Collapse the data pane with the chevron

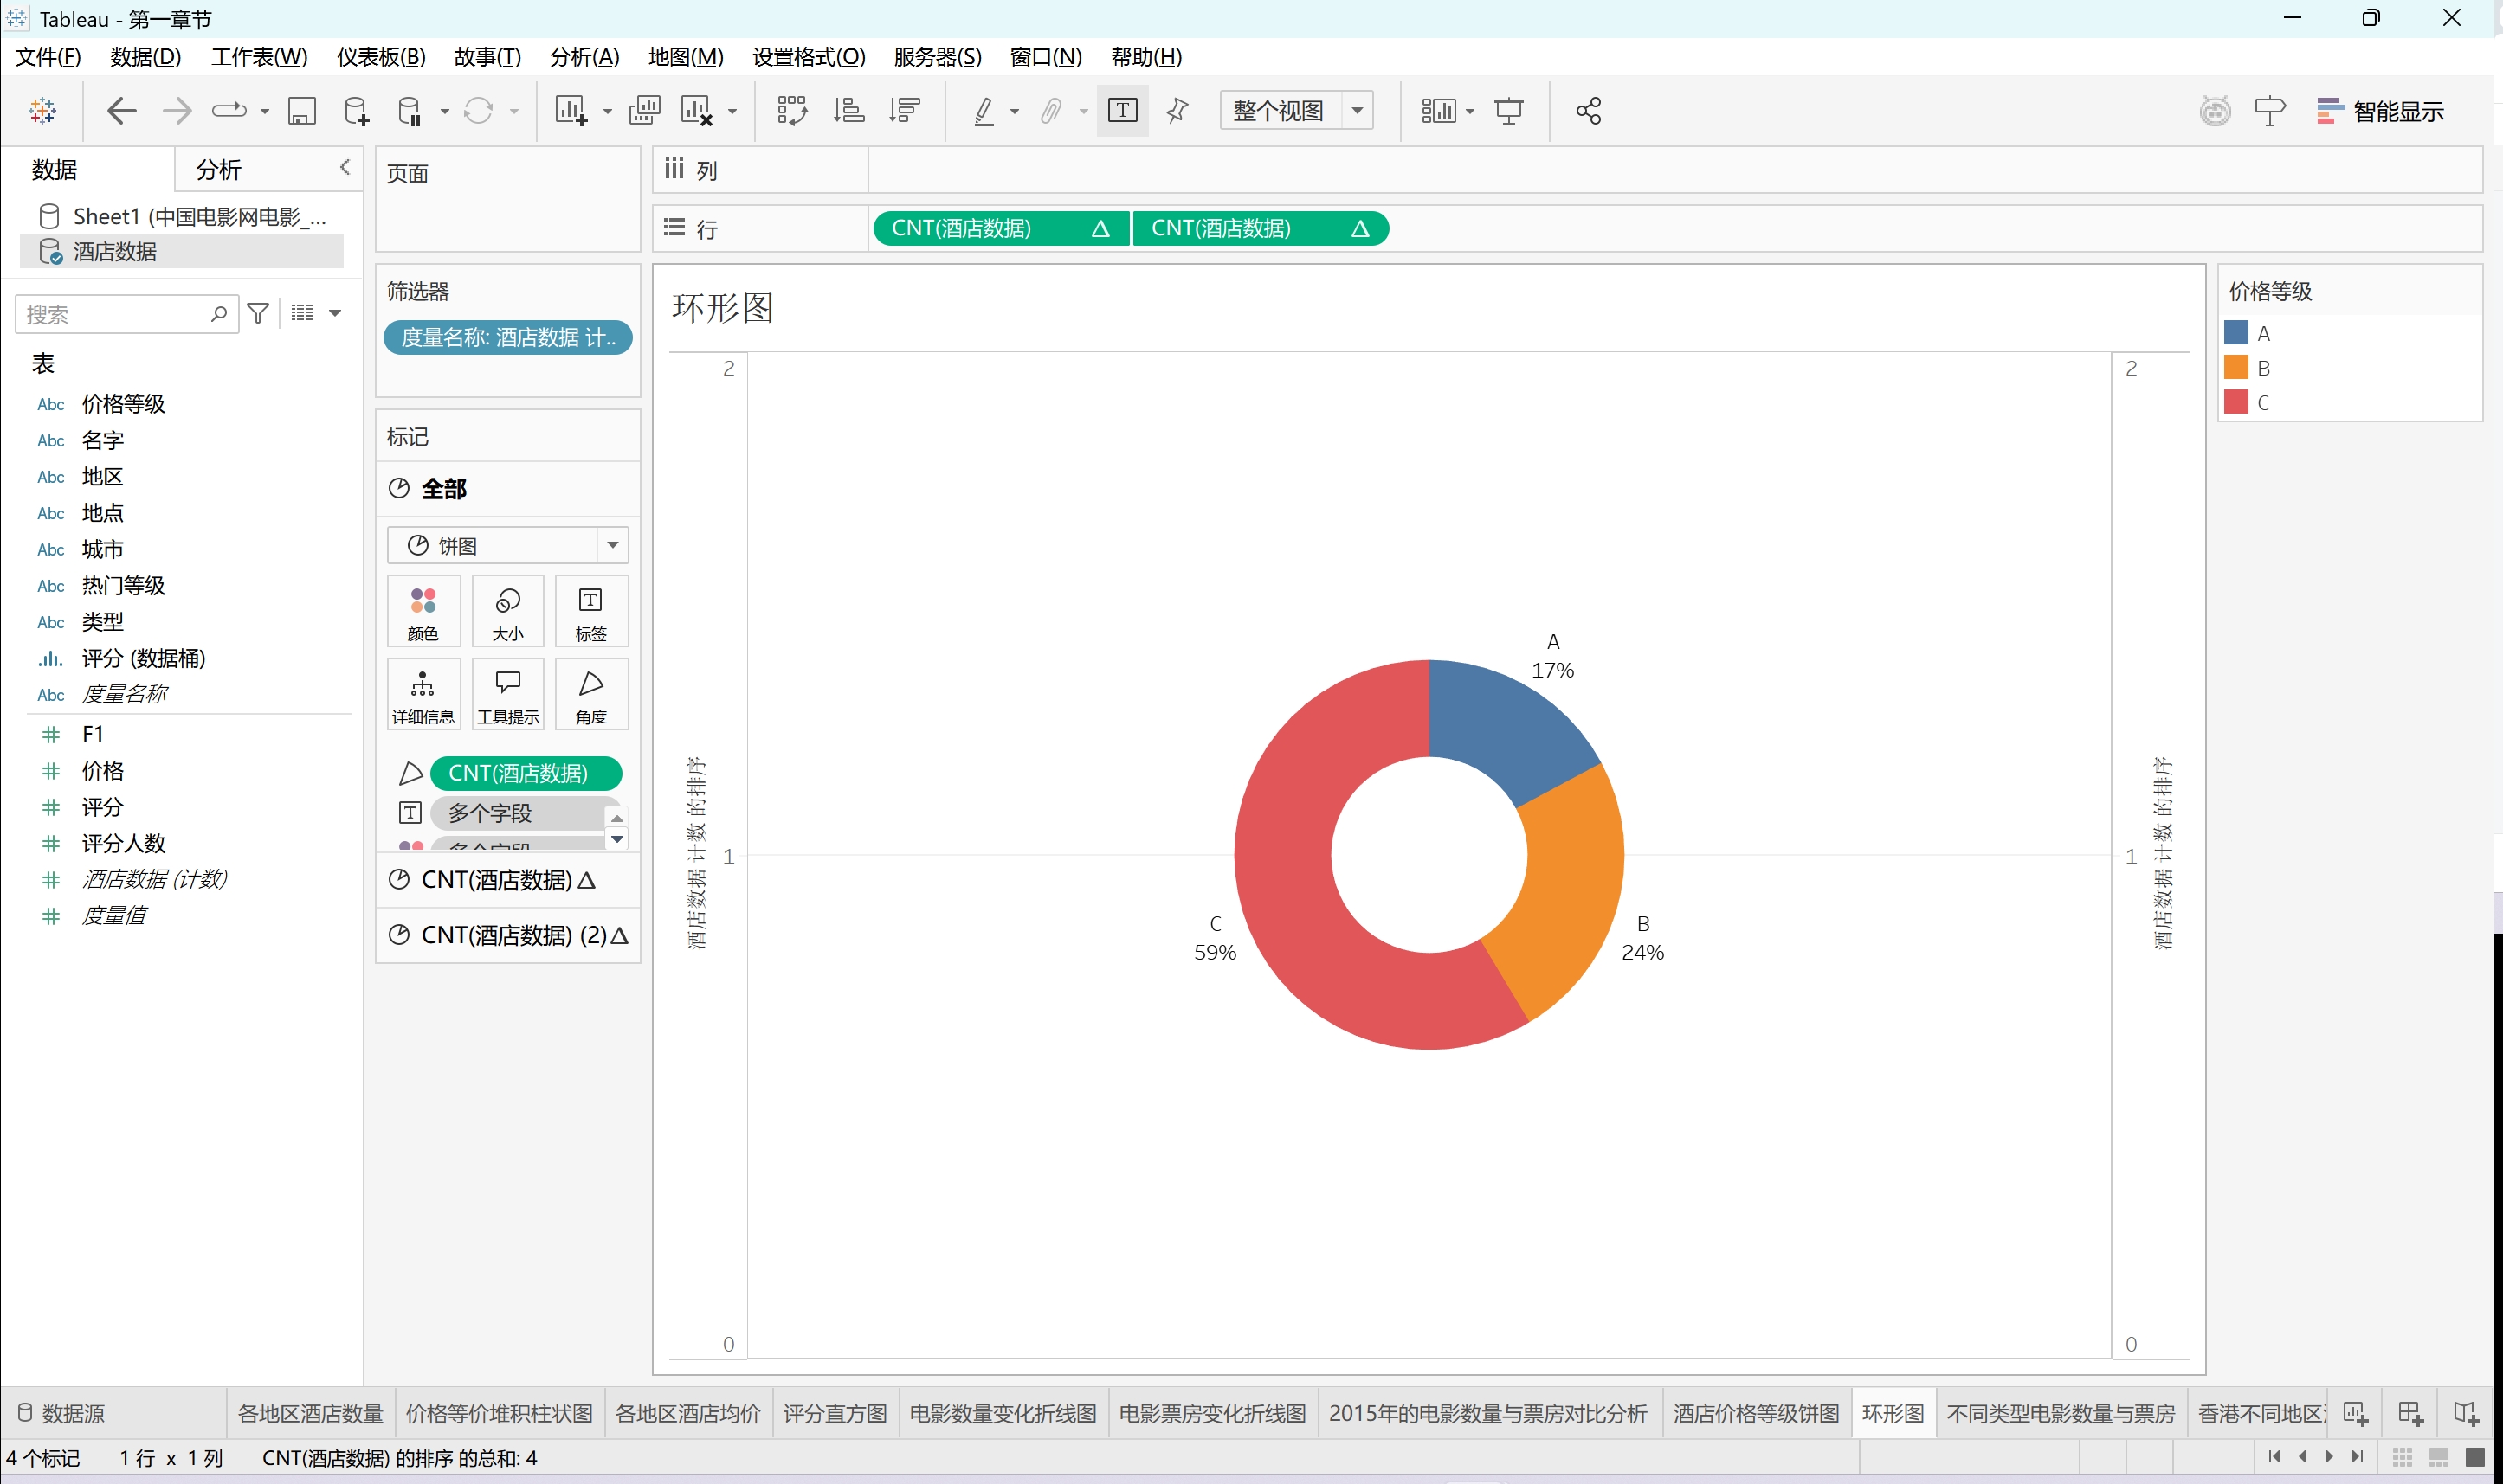pyautogui.click(x=345, y=167)
